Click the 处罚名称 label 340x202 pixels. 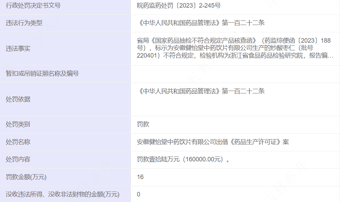(18, 142)
